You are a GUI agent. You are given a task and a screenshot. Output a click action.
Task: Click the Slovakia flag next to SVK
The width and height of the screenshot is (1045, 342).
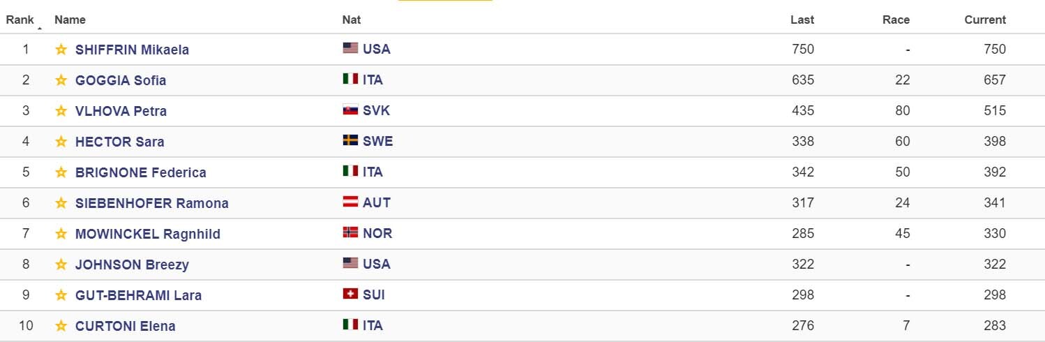tap(350, 110)
